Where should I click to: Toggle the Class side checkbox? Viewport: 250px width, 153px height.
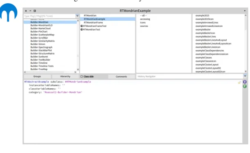click(82, 76)
